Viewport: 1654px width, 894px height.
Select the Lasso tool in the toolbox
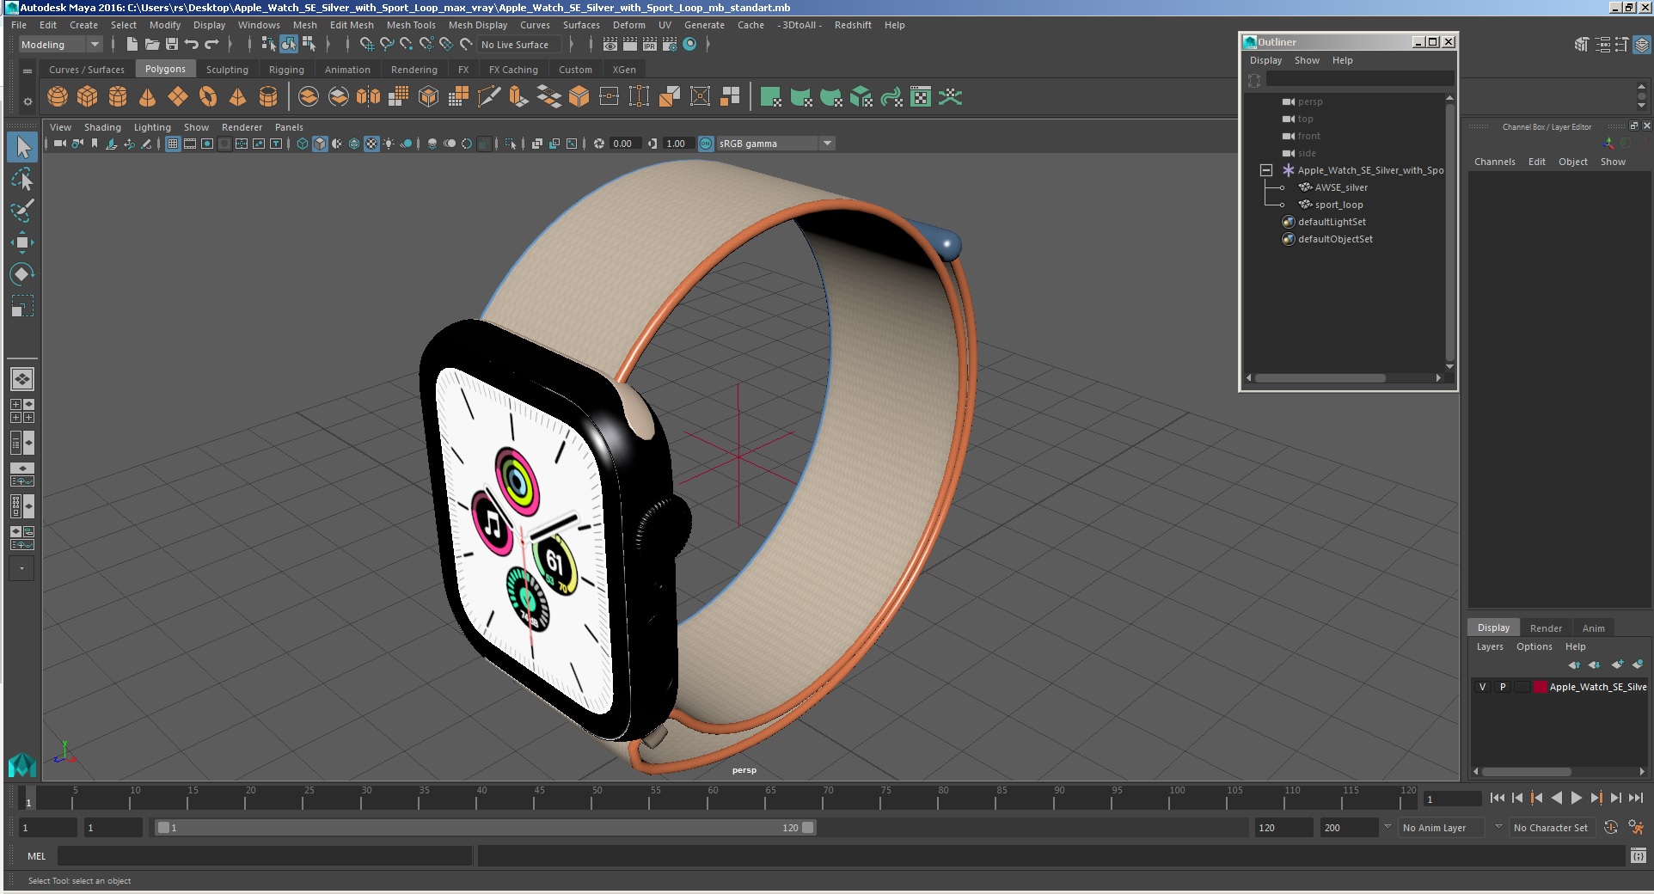(x=22, y=179)
